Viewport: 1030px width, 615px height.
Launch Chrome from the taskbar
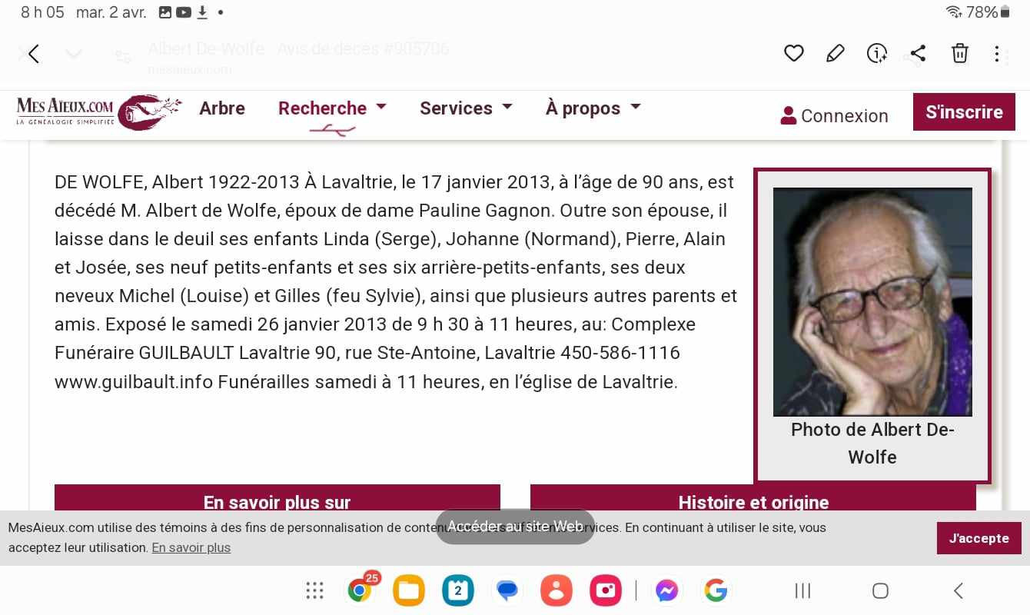point(360,590)
